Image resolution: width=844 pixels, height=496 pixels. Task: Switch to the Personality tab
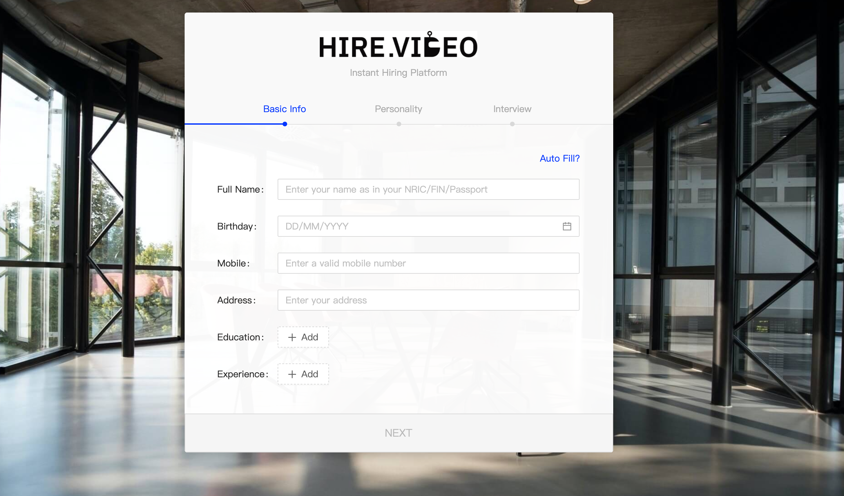(398, 109)
